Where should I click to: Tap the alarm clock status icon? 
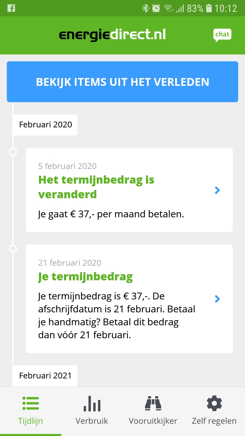pos(156,8)
